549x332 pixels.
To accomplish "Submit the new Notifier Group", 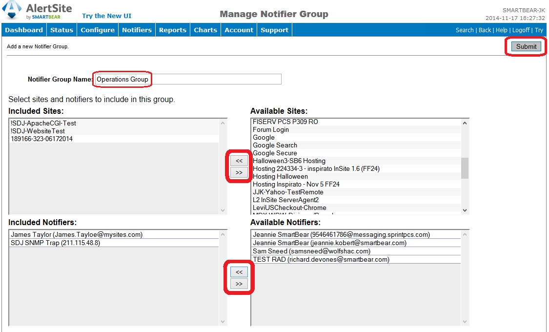I will pyautogui.click(x=526, y=46).
